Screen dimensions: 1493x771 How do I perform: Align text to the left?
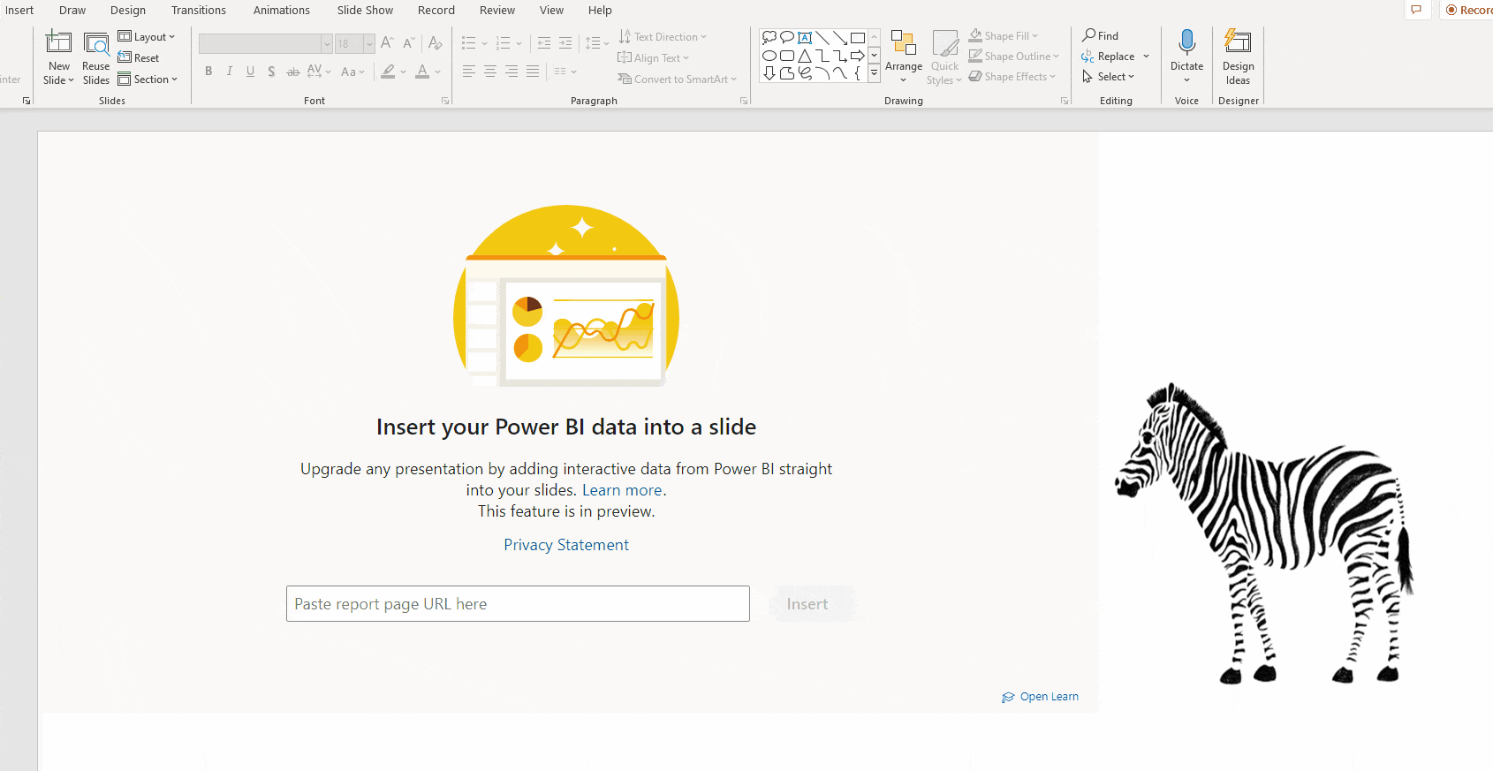tap(469, 72)
